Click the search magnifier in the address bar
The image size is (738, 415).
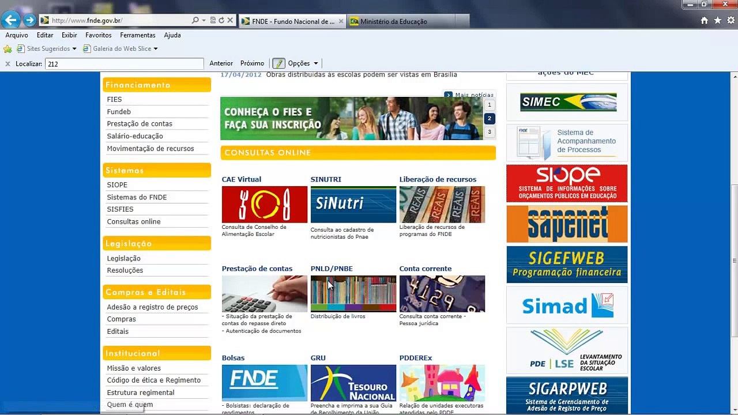(x=195, y=20)
